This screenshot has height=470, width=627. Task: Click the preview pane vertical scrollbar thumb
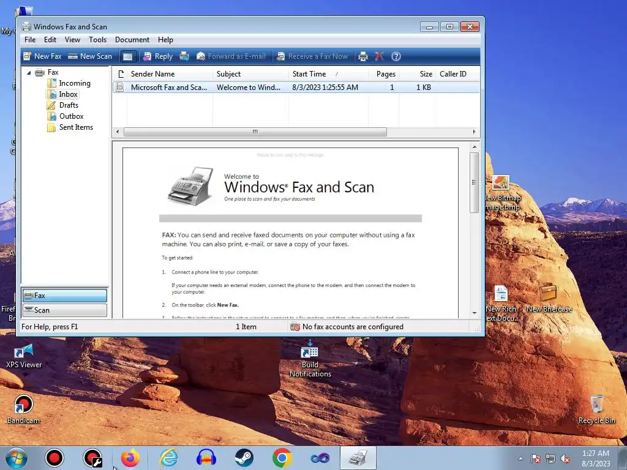pyautogui.click(x=475, y=182)
